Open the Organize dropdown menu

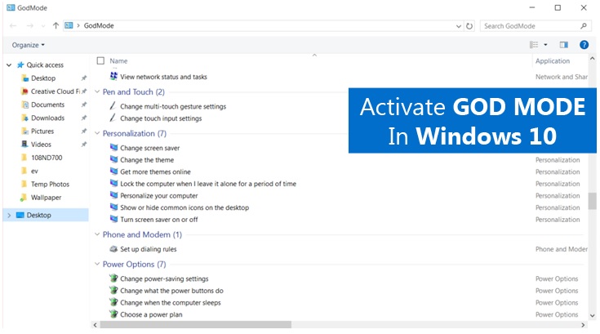pyautogui.click(x=29, y=45)
